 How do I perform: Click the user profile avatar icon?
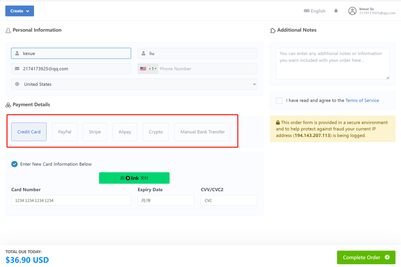pos(352,11)
